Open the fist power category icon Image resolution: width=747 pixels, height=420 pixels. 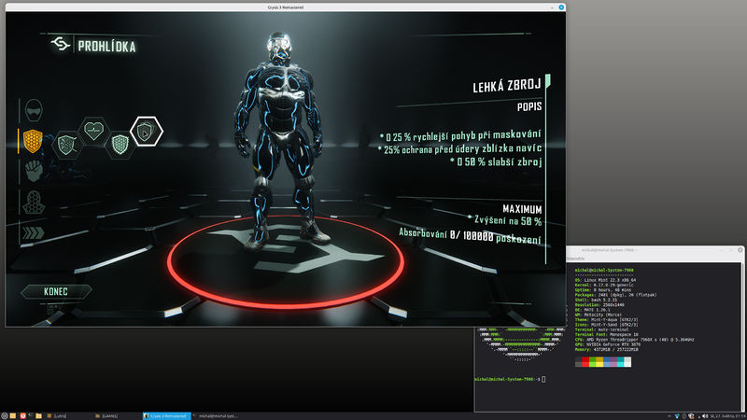point(34,171)
